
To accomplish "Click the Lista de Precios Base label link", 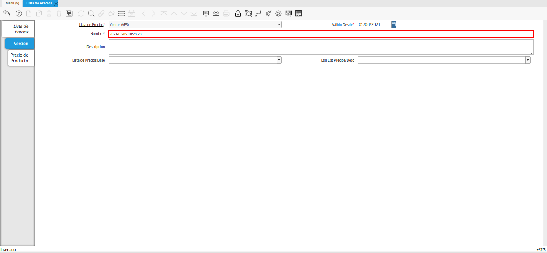I will (88, 60).
